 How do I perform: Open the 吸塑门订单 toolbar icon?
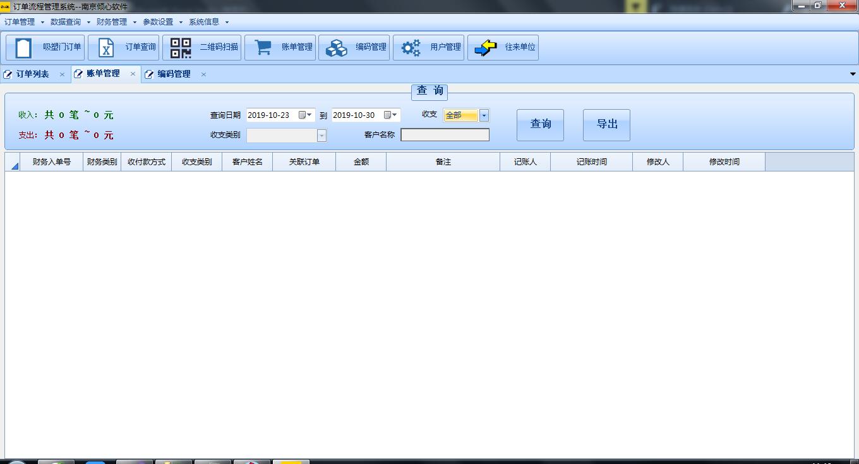pos(23,48)
